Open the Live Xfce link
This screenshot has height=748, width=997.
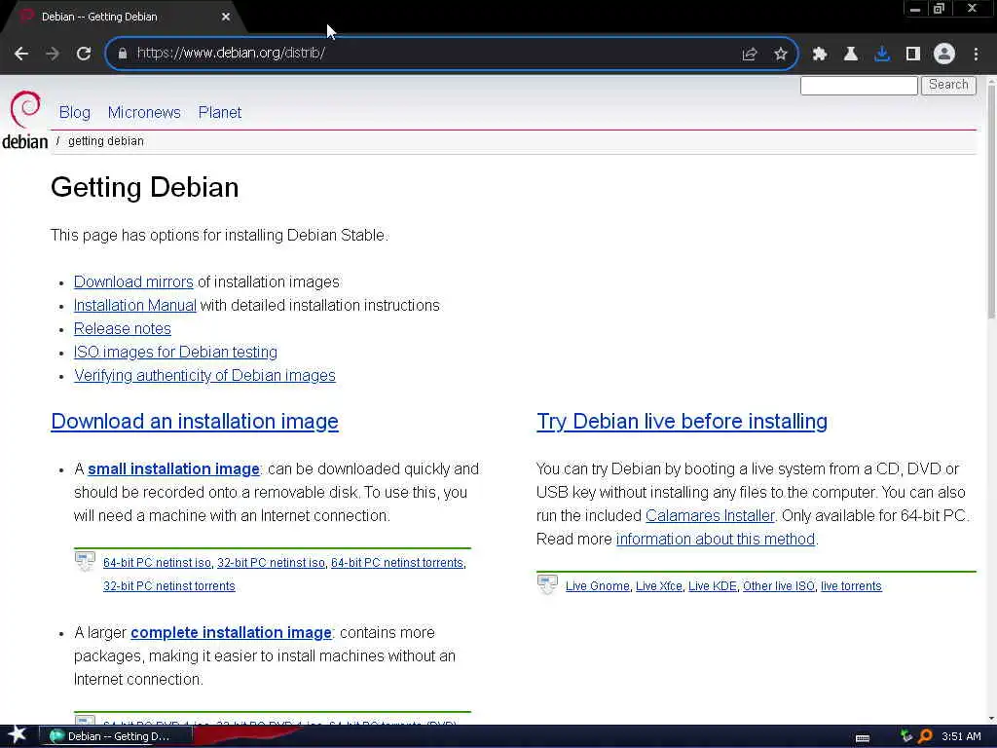[659, 586]
